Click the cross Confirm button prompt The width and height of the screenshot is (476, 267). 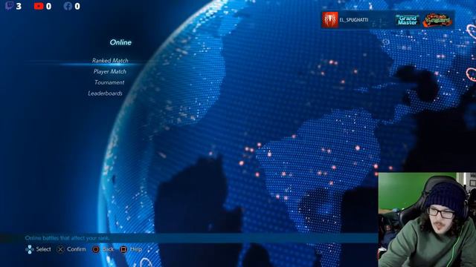coord(60,249)
